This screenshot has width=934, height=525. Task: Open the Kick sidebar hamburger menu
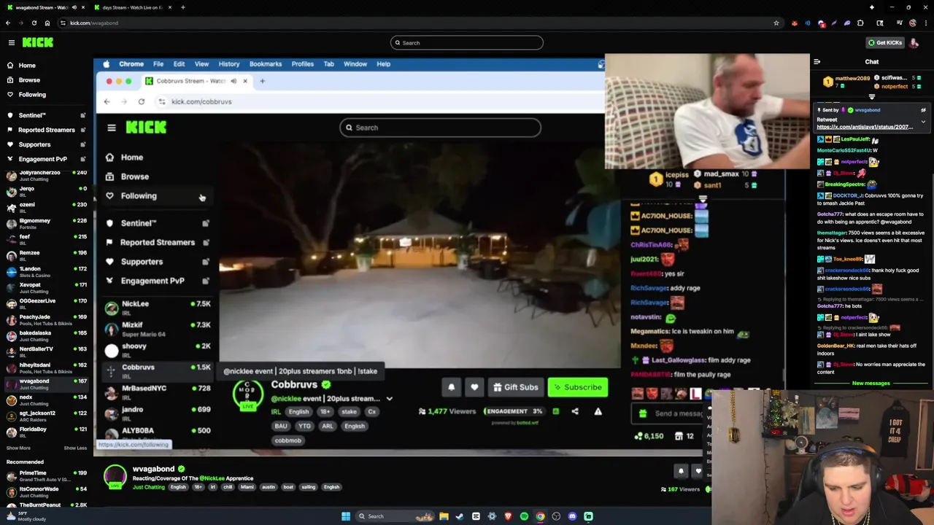pyautogui.click(x=12, y=43)
